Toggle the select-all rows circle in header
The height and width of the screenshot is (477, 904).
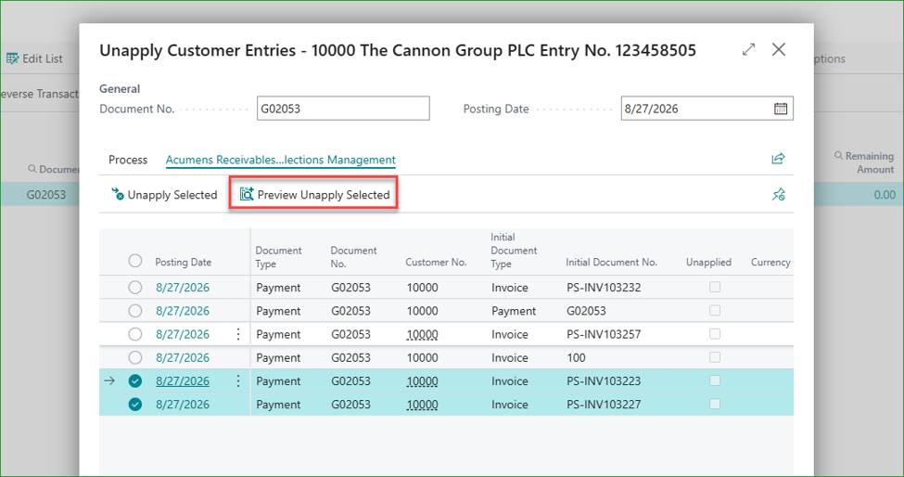coord(135,261)
